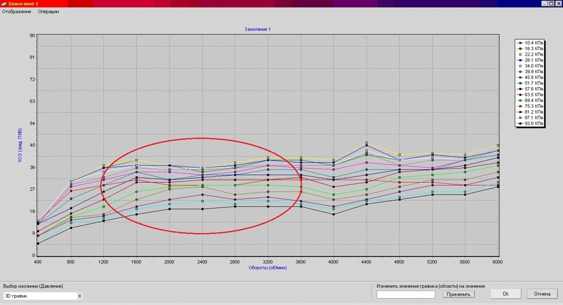Click the Зажигание 1 chart title
The width and height of the screenshot is (563, 305).
(x=257, y=29)
